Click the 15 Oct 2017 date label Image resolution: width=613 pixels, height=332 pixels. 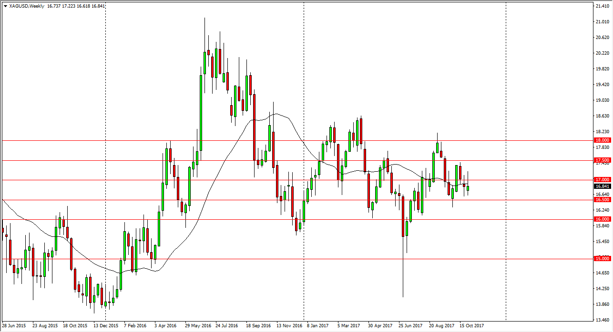(471, 326)
